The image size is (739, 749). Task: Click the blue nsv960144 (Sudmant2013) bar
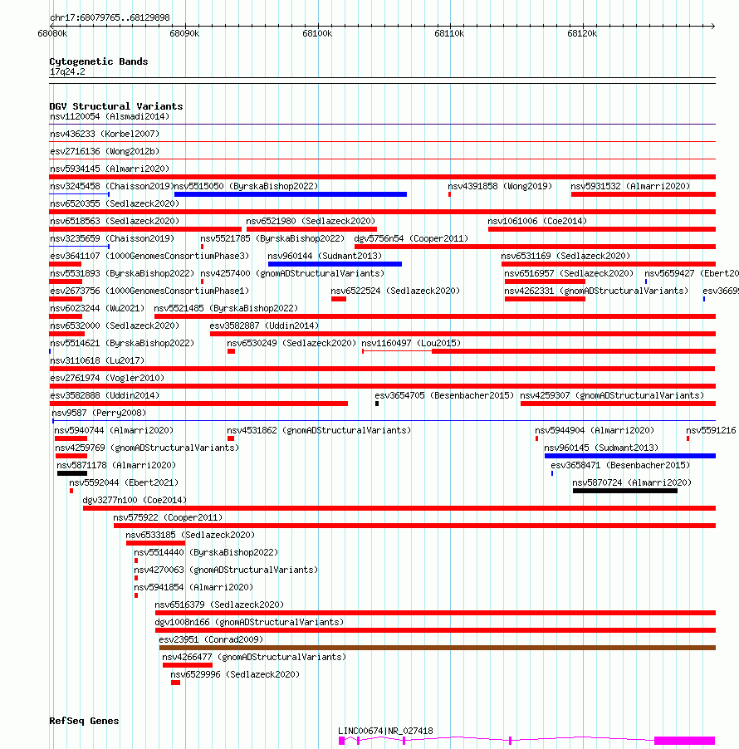click(x=335, y=264)
